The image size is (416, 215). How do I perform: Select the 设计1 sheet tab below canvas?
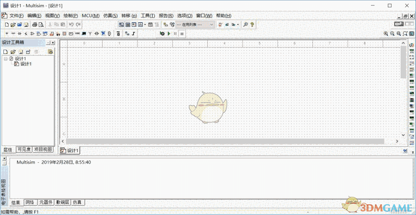[70, 150]
